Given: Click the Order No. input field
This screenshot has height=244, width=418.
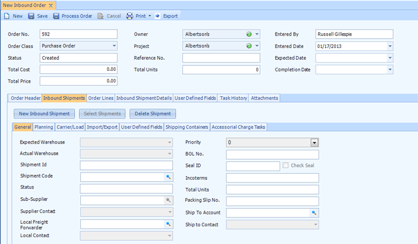Looking at the screenshot, I should click(78, 34).
